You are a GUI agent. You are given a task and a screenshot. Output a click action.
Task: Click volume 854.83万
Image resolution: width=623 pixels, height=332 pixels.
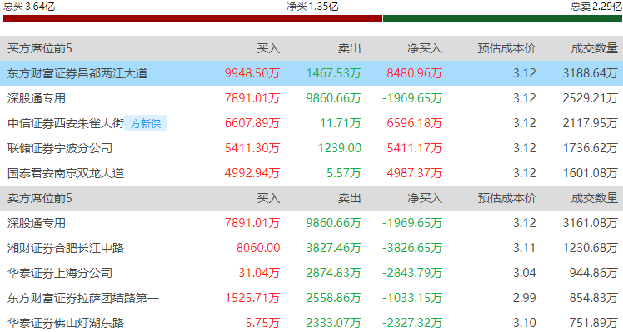click(x=594, y=298)
